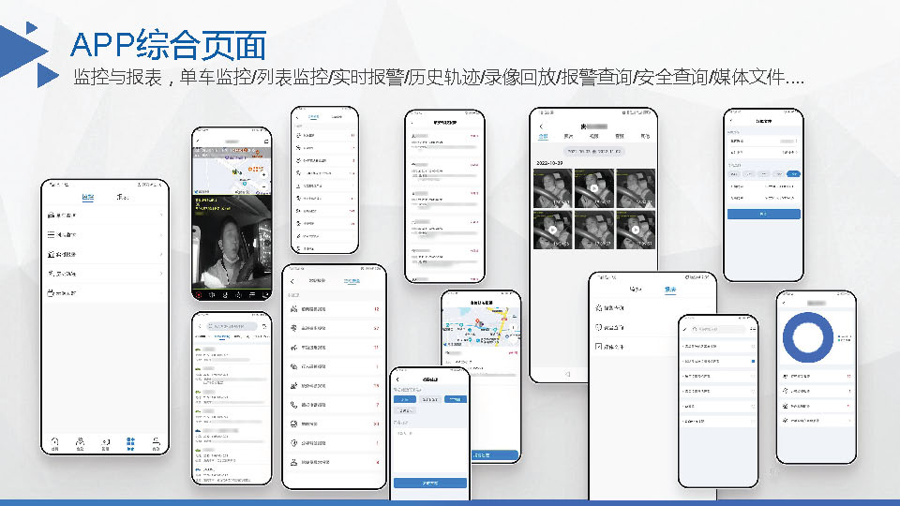The image size is (900, 506).
Task: Click the text area on the chip-selection form phone
Action: (x=430, y=451)
